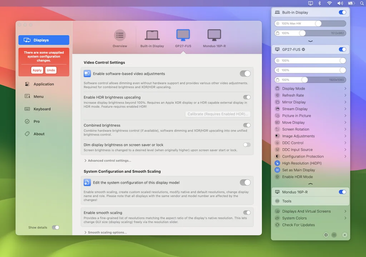Select the Displays section in the sidebar
Image resolution: width=366 pixels, height=257 pixels.
(44, 40)
